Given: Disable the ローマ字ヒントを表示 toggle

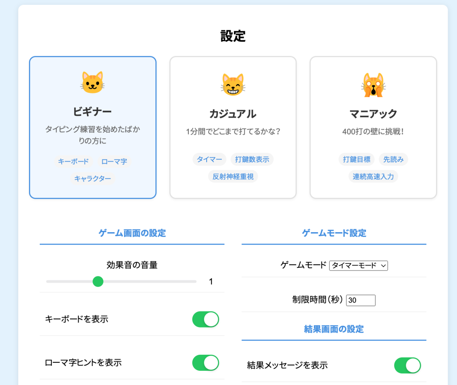Looking at the screenshot, I should point(205,363).
